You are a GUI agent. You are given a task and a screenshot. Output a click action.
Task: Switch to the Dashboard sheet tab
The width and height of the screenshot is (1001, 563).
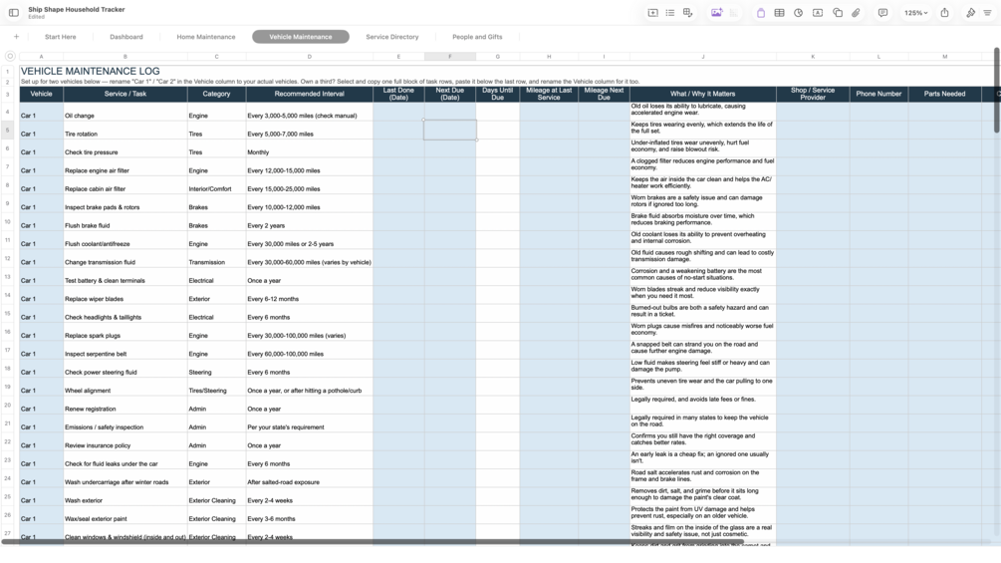[x=126, y=37]
